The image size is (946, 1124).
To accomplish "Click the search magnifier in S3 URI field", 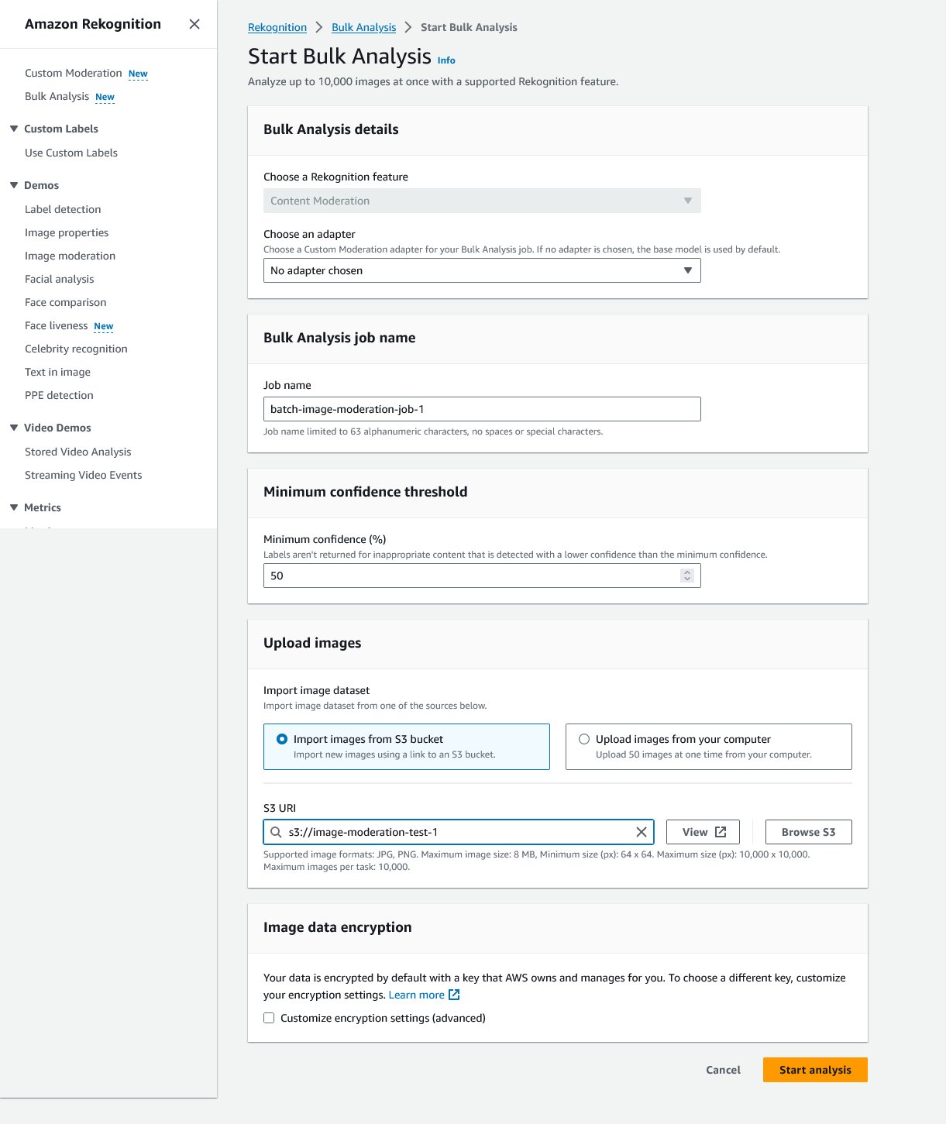I will coord(276,832).
